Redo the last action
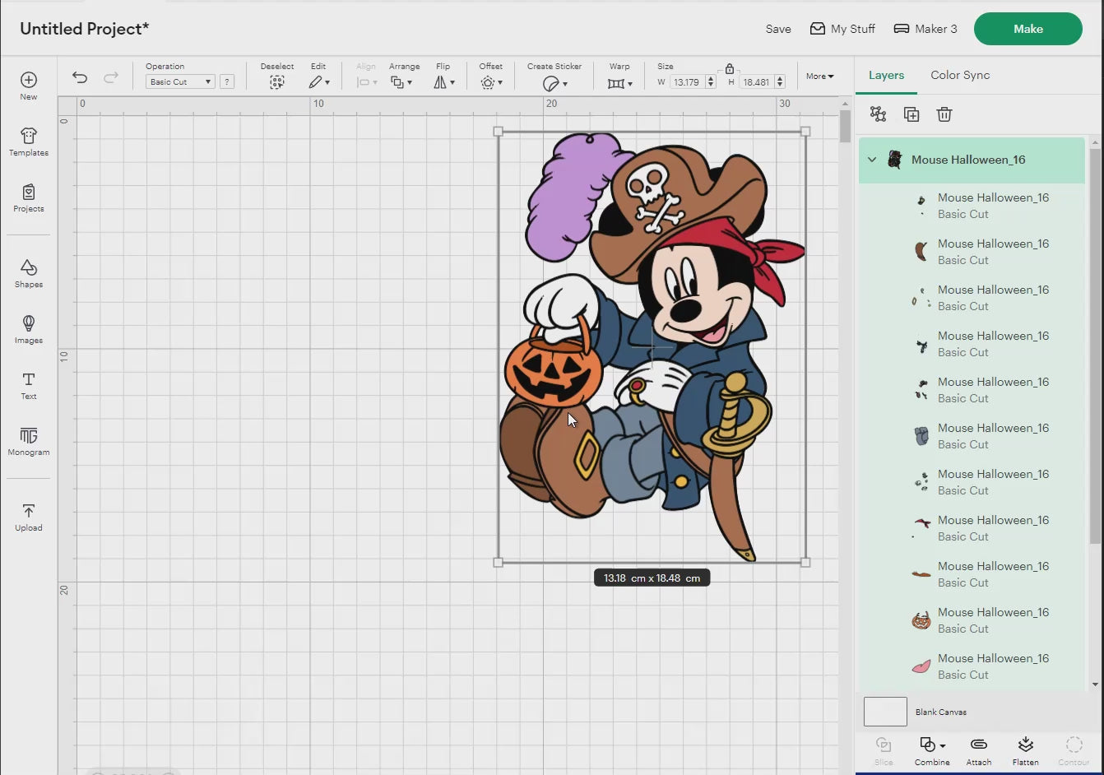Viewport: 1104px width, 775px height. tap(111, 77)
